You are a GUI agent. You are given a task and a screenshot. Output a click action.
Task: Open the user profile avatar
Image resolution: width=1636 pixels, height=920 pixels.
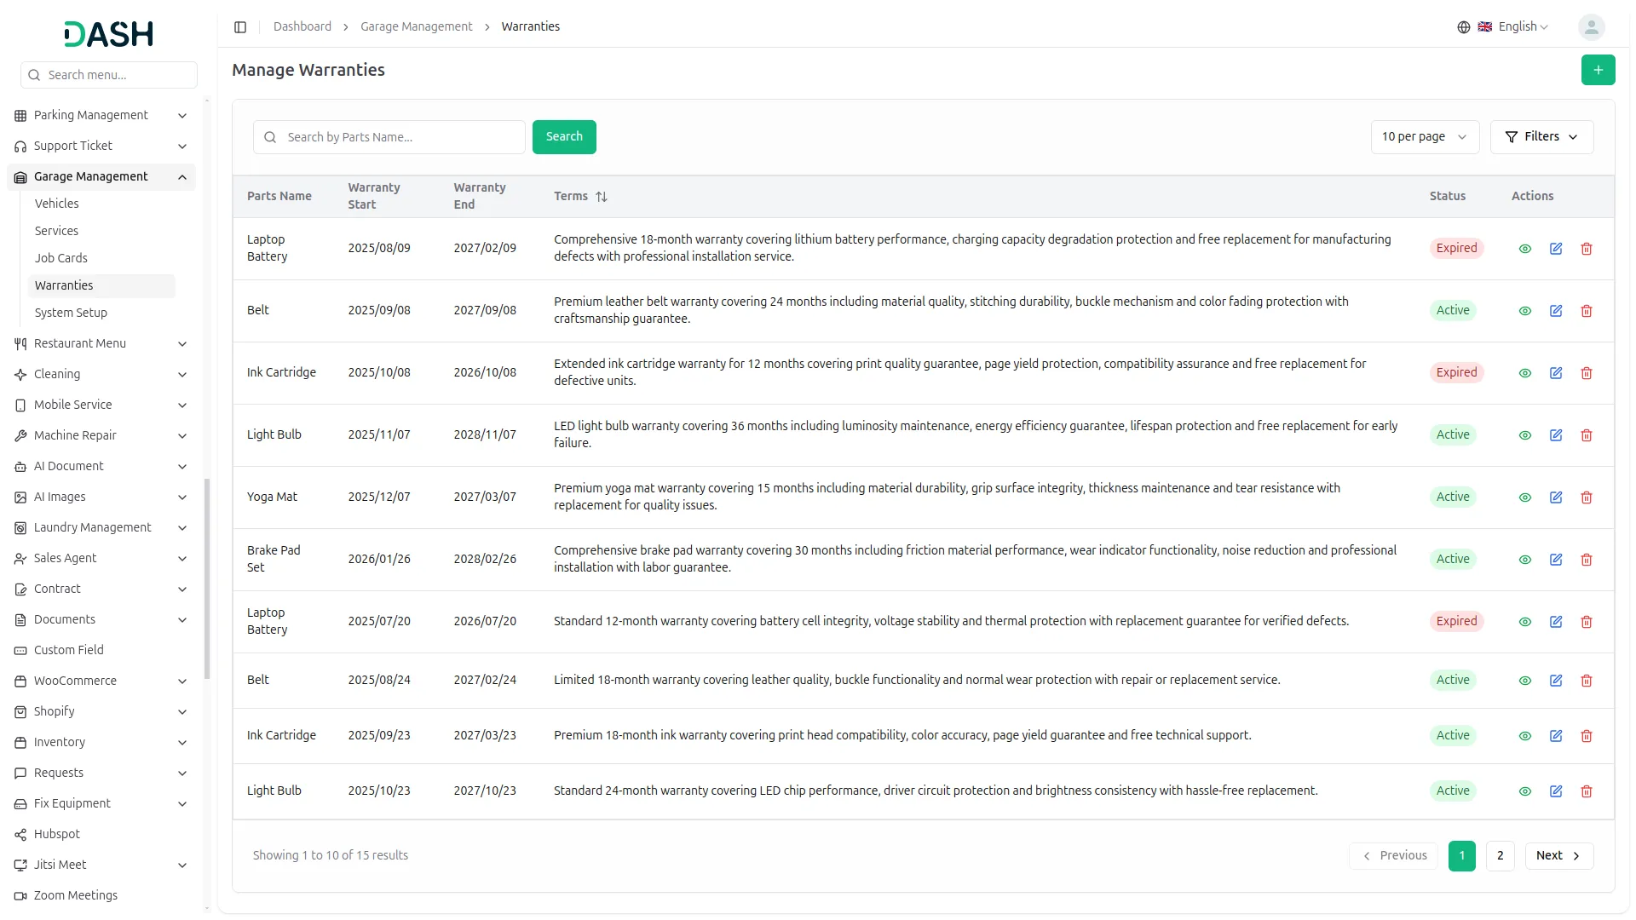tap(1591, 27)
